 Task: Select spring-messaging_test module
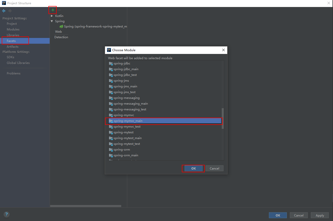[165, 109]
